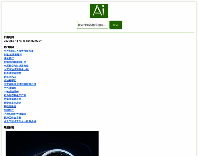Visit the 折叠过滤器滤芯 link
Screen dimensions: 198x156
point(13,73)
